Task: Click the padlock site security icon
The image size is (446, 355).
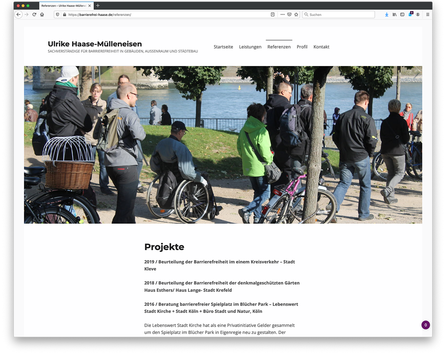Action: point(64,15)
